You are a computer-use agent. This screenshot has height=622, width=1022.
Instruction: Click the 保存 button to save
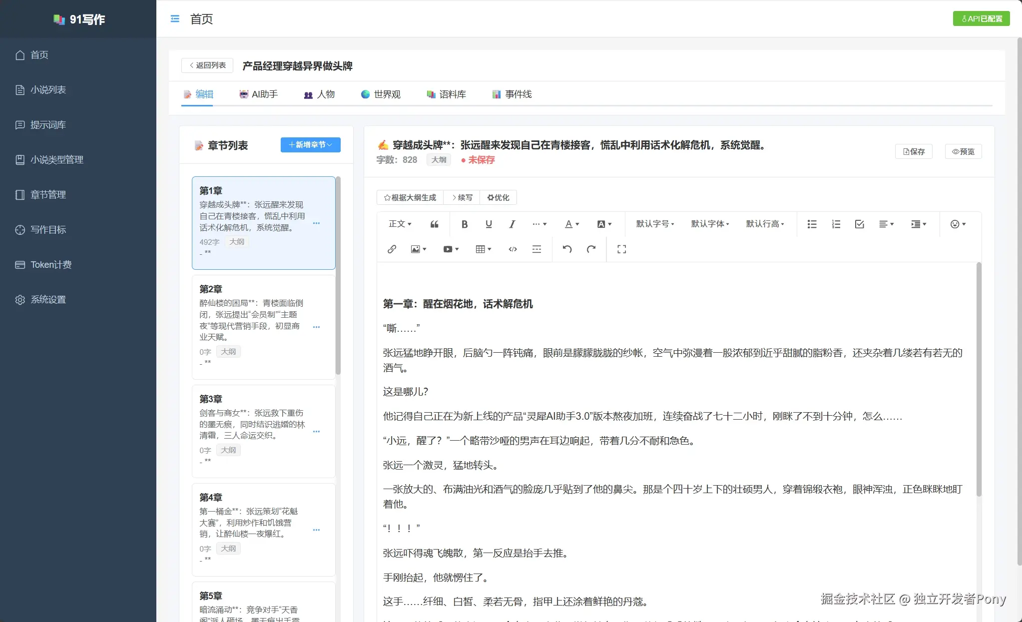(x=913, y=151)
